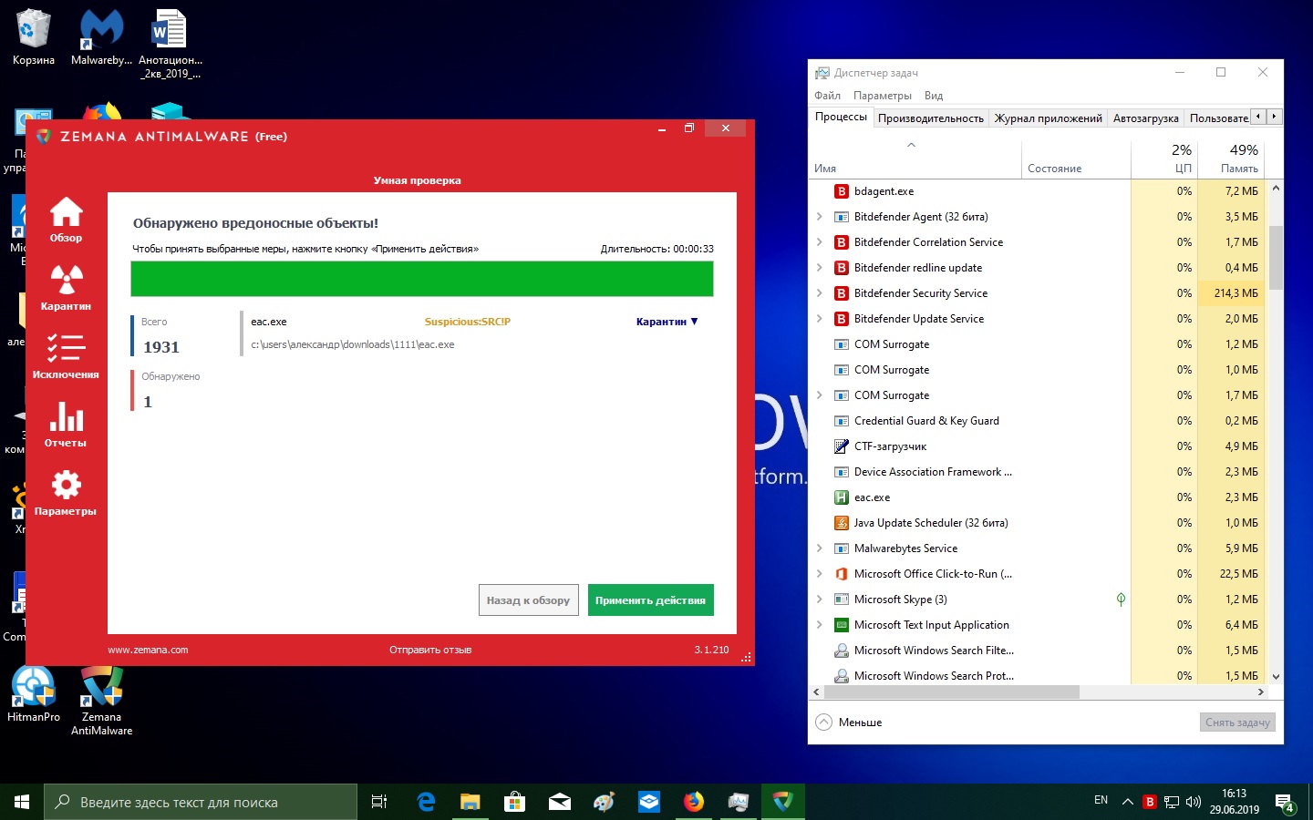The width and height of the screenshot is (1313, 820).
Task: Open the Карантин action dropdown for eac.exe
Action: point(667,322)
